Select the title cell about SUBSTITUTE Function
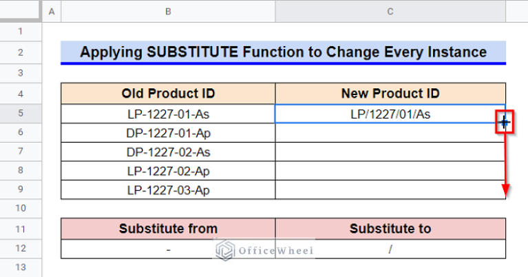This screenshot has width=528, height=277. [283, 52]
